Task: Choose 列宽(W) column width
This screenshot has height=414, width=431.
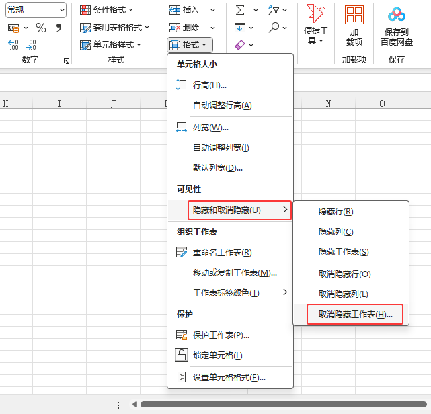Action: click(231, 128)
